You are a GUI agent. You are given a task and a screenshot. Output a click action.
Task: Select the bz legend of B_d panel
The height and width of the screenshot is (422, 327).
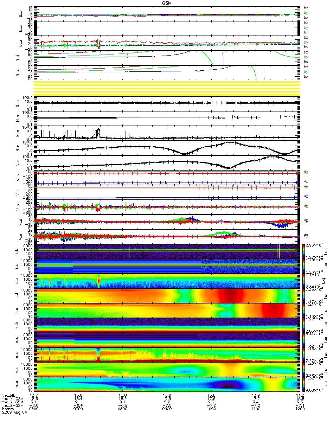pos(306,52)
